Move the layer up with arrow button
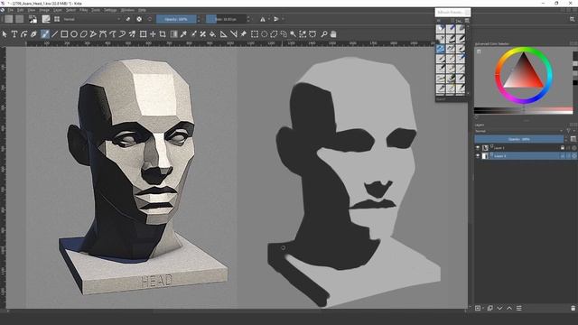Viewport: 578px width, 325px height. click(x=509, y=308)
